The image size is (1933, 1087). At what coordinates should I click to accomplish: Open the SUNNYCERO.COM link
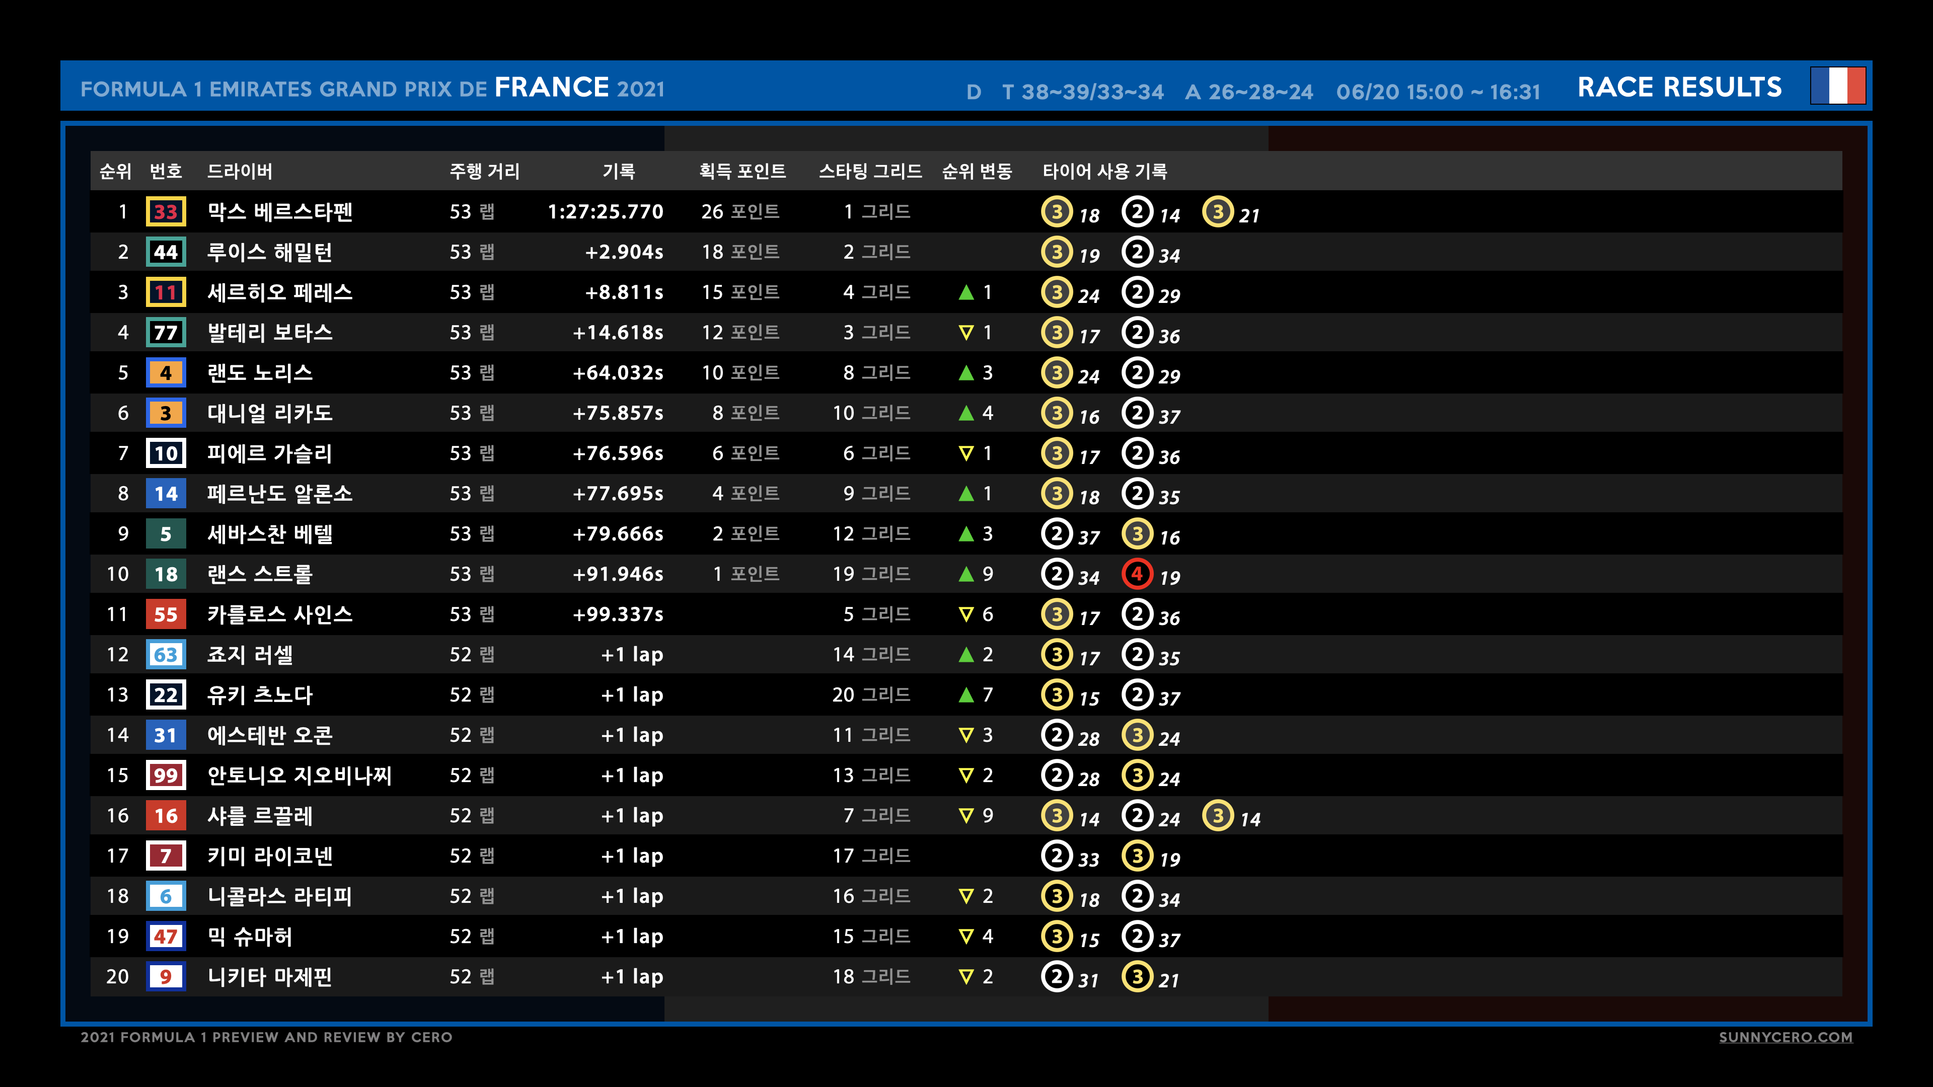(1785, 1037)
